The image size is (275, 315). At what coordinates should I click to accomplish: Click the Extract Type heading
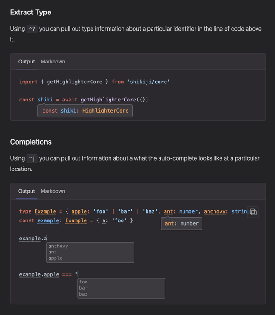tap(31, 12)
